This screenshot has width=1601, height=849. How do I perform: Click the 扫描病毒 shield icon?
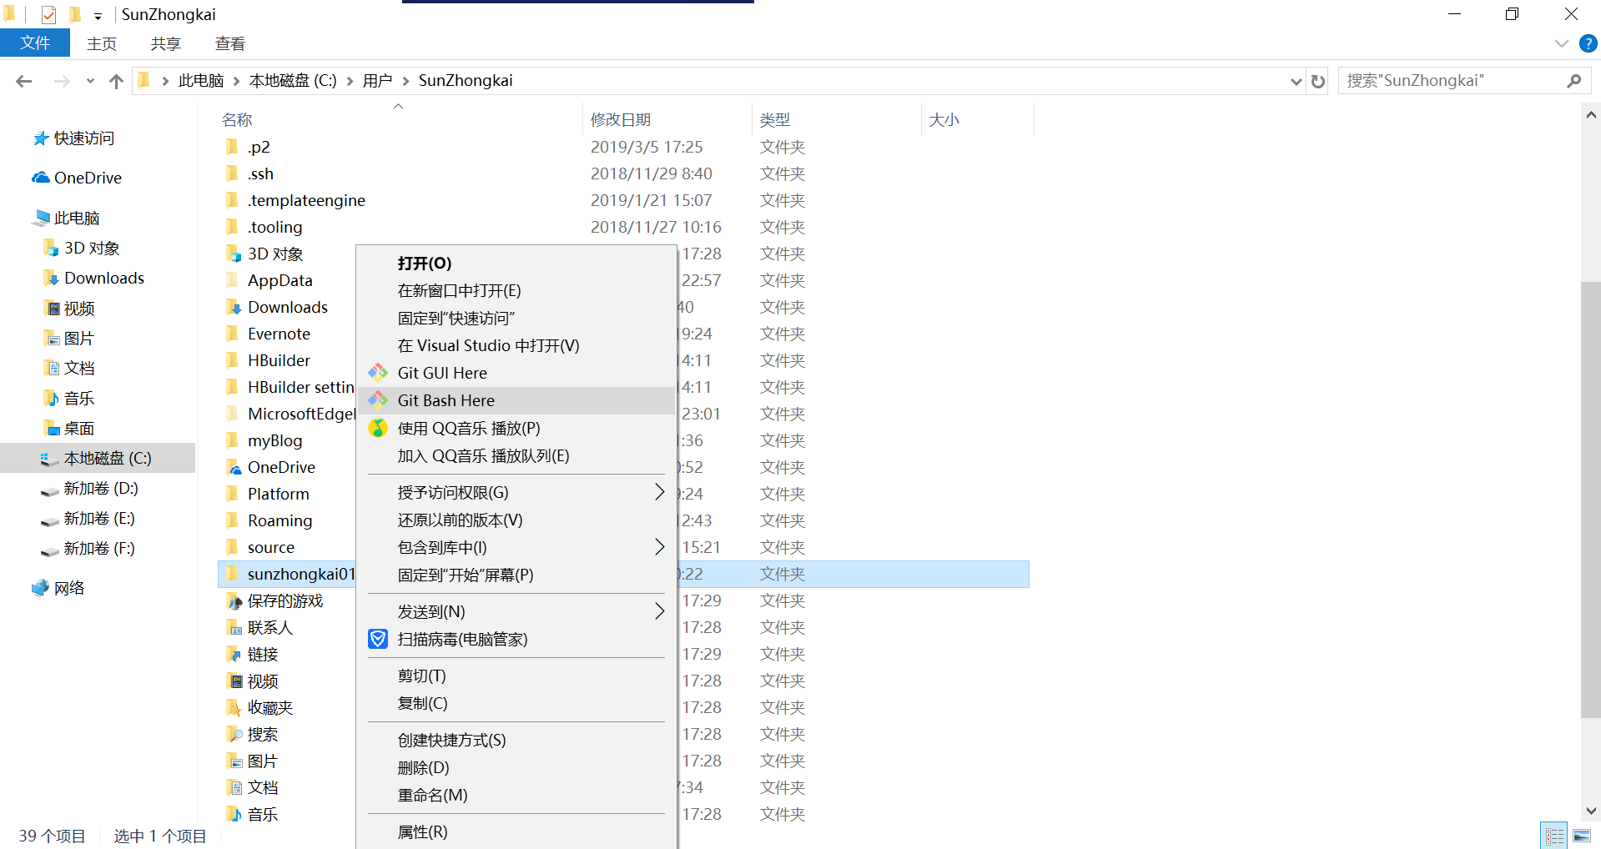pyautogui.click(x=378, y=640)
